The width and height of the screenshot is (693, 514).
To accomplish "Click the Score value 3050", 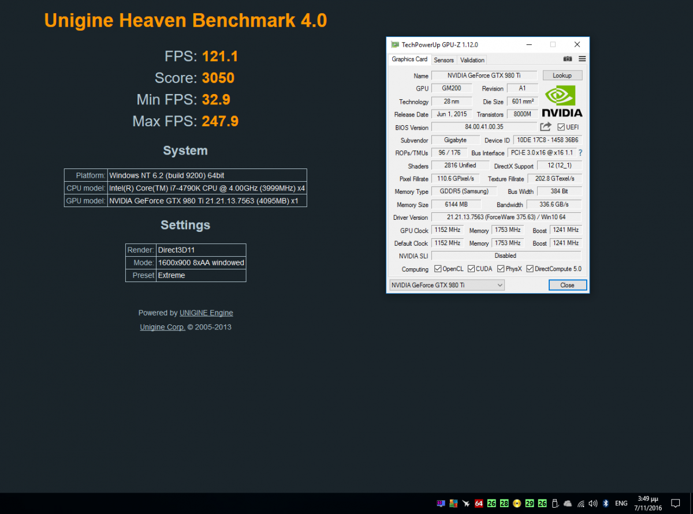I will point(218,78).
